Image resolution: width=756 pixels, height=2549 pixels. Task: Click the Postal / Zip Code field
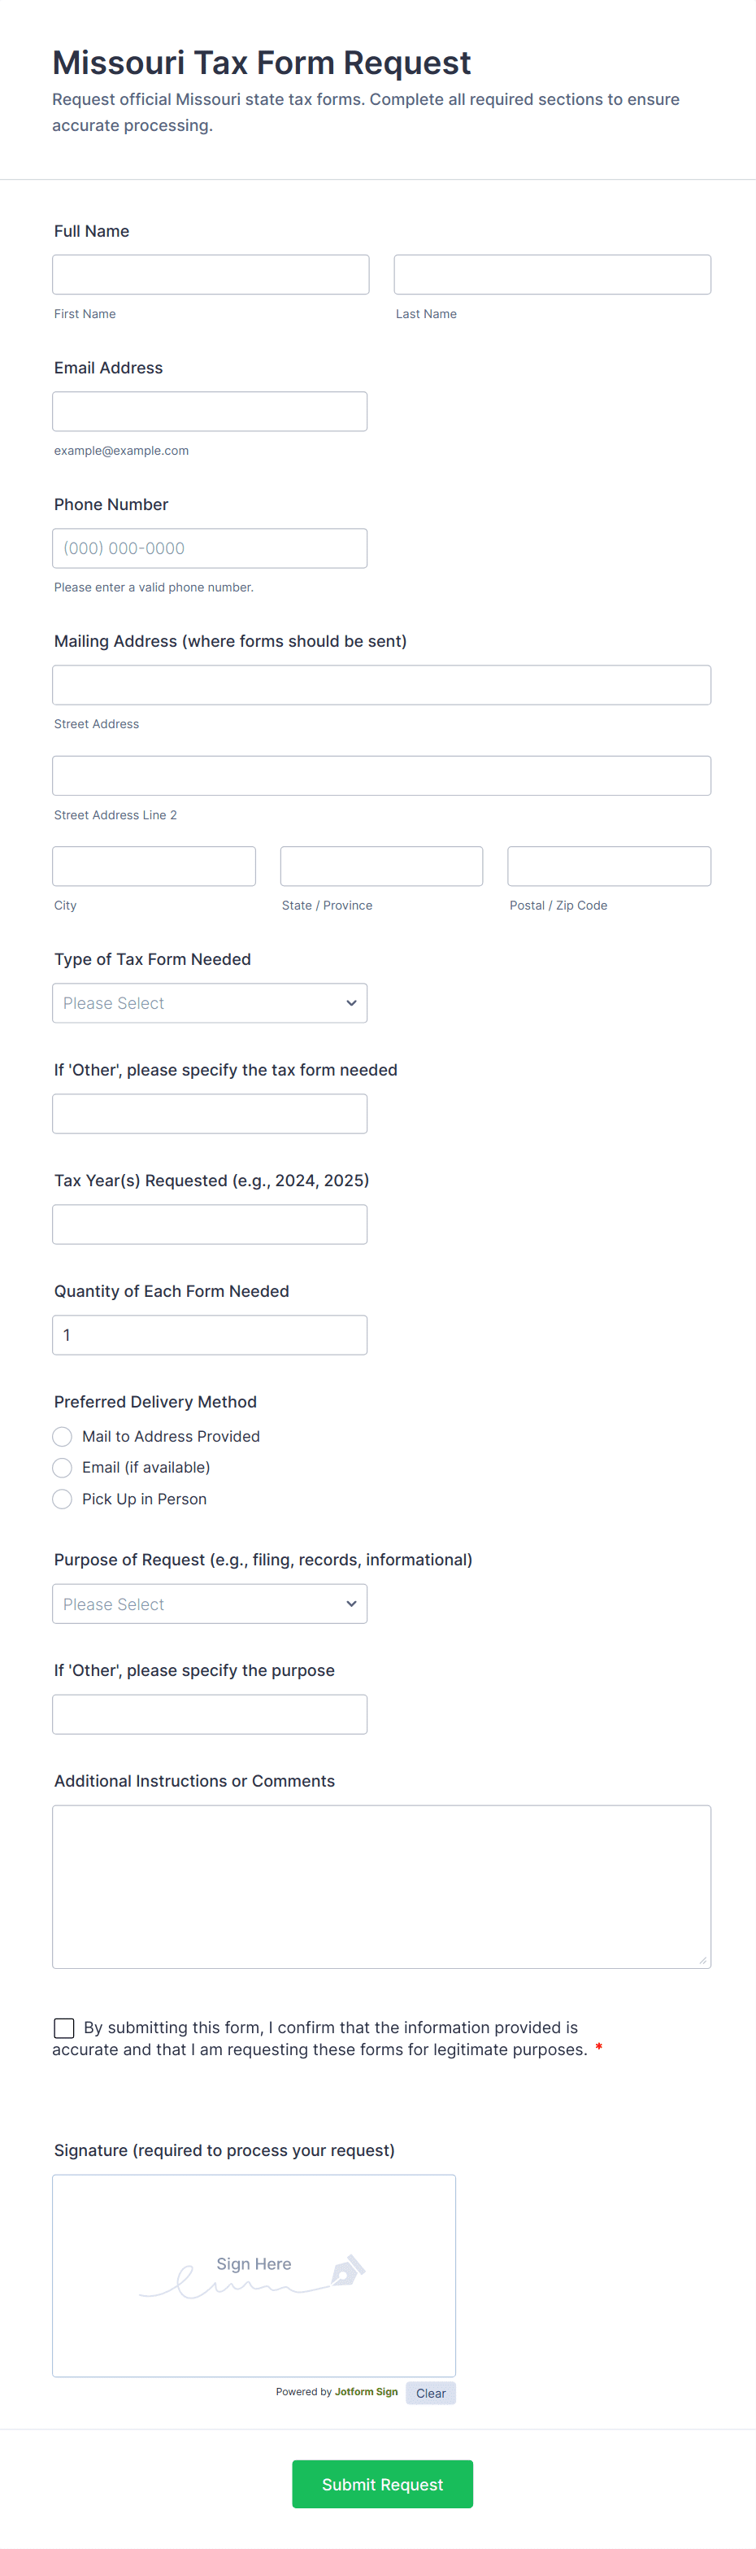click(x=610, y=866)
